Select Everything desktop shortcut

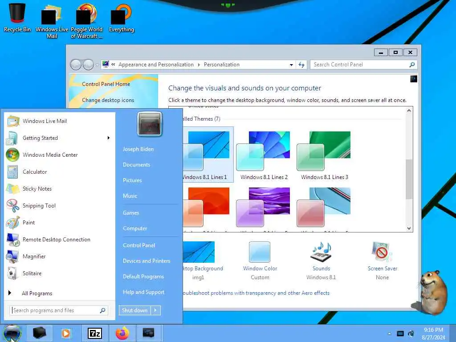point(121,17)
